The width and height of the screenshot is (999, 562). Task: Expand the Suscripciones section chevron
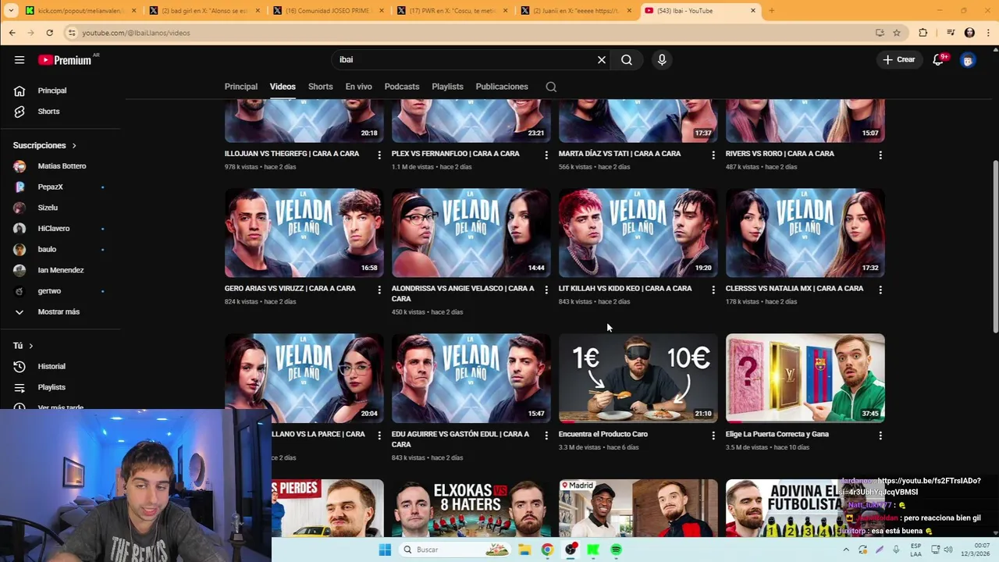(74, 145)
